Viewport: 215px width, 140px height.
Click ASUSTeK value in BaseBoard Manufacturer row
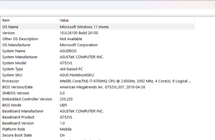coord(82,111)
